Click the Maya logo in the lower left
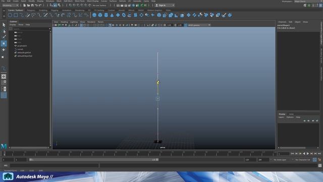The width and height of the screenshot is (323, 182). click(4, 146)
